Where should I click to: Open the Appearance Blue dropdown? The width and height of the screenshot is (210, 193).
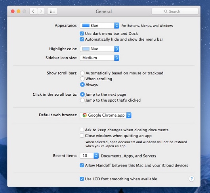(99, 26)
